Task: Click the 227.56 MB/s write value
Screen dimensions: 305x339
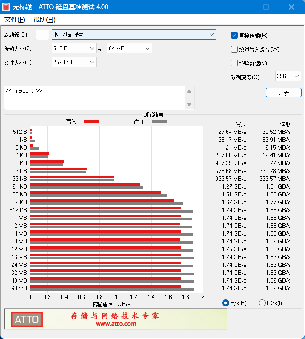Action: [230, 155]
